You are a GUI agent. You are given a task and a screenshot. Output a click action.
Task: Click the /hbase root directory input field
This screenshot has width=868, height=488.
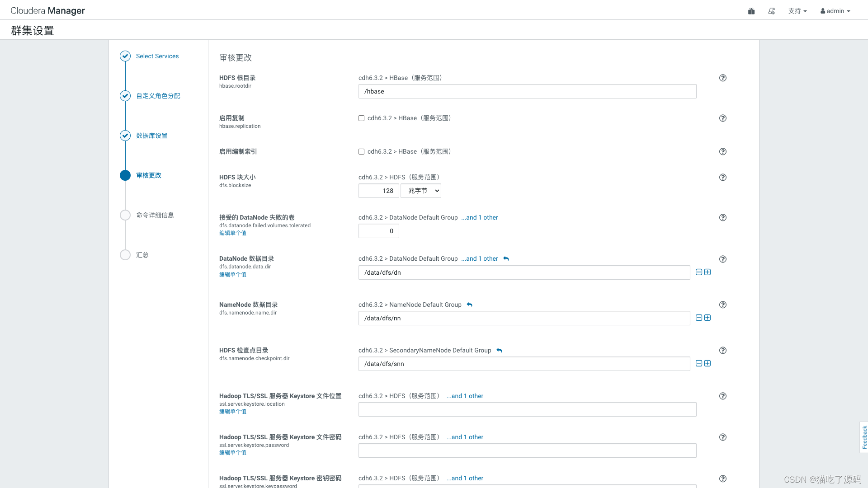point(527,91)
